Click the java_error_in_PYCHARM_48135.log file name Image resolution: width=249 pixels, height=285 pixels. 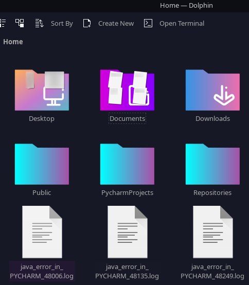point(127,272)
